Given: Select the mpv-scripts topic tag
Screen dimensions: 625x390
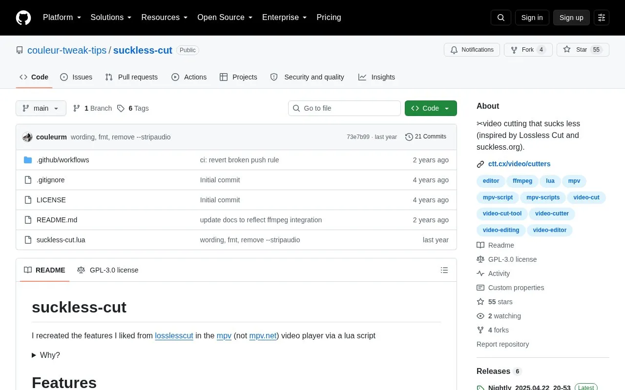Looking at the screenshot, I should pos(543,197).
